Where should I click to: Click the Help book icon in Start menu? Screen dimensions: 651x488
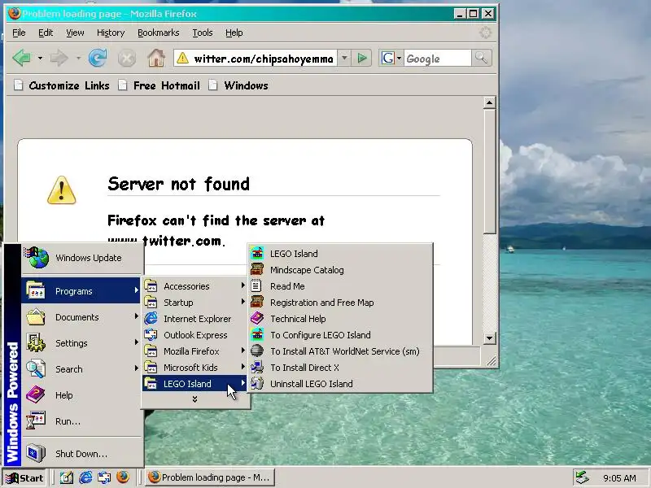(36, 394)
